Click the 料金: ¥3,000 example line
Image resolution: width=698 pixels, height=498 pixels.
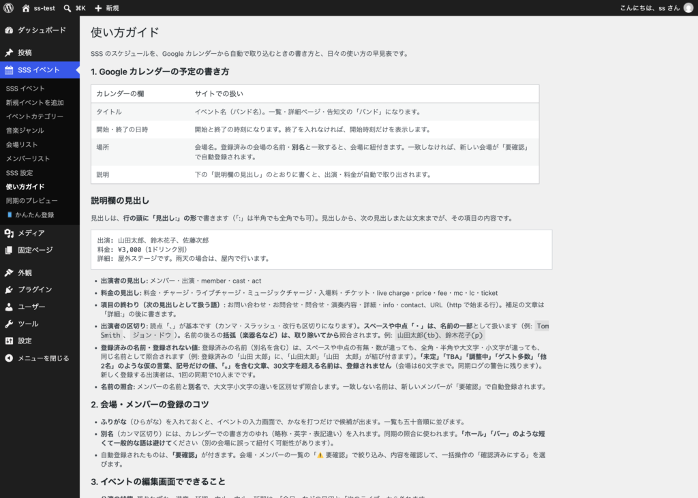(142, 249)
